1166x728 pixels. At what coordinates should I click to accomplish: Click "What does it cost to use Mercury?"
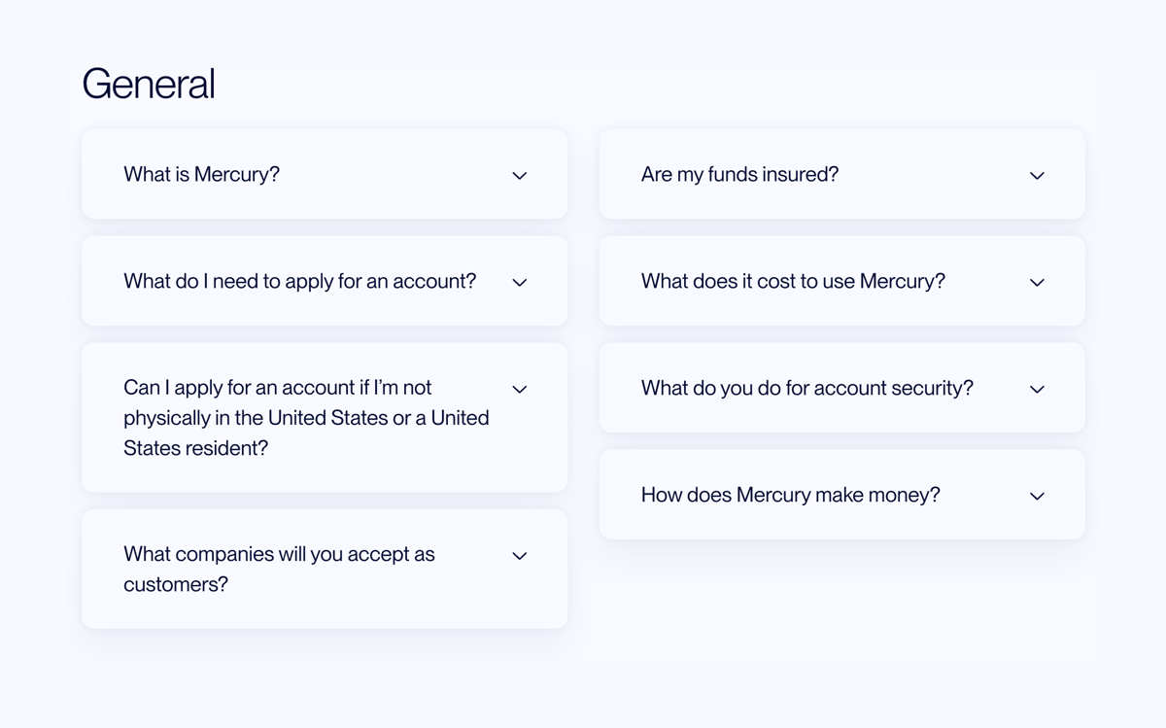point(792,282)
